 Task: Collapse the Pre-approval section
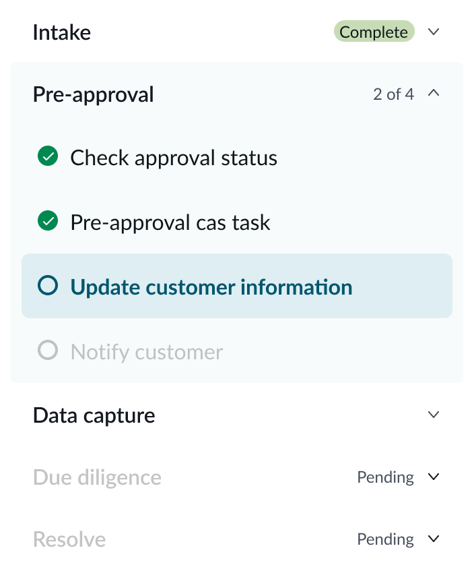(x=434, y=94)
